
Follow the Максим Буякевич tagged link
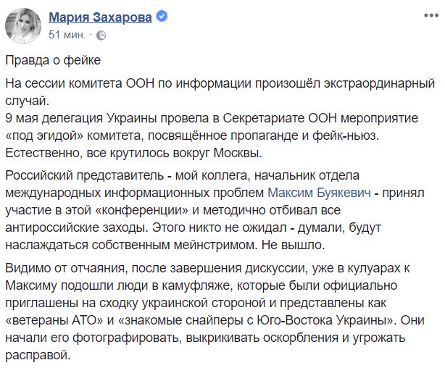click(x=320, y=193)
